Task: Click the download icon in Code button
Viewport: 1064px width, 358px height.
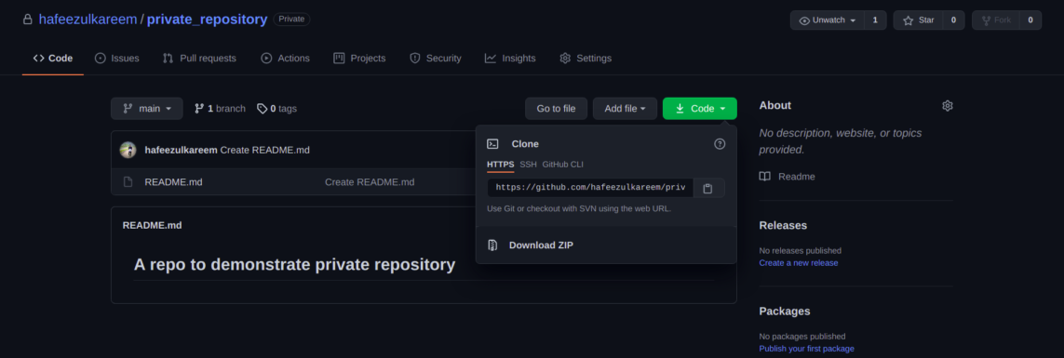Action: click(680, 109)
